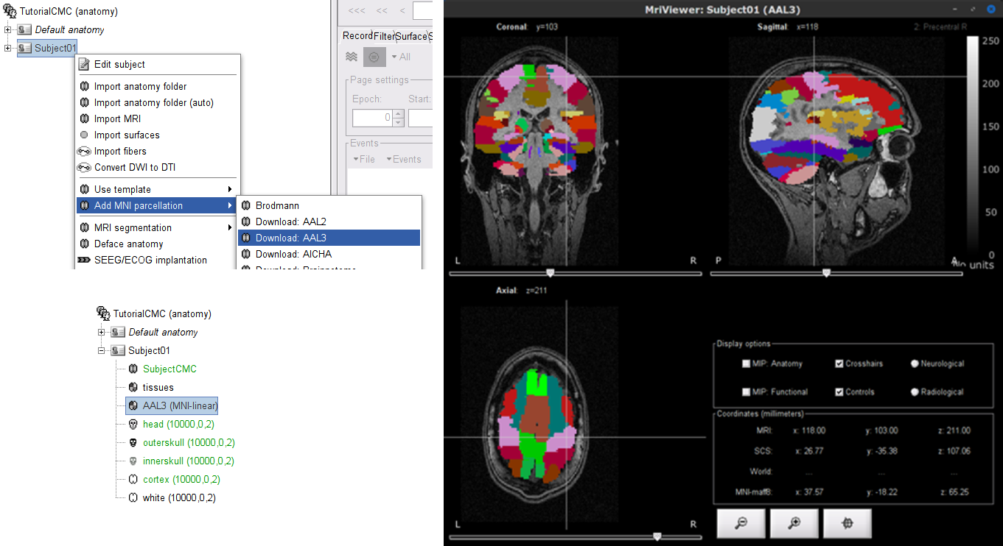Open the File dropdown under Events
This screenshot has height=546, width=1003.
(x=364, y=159)
